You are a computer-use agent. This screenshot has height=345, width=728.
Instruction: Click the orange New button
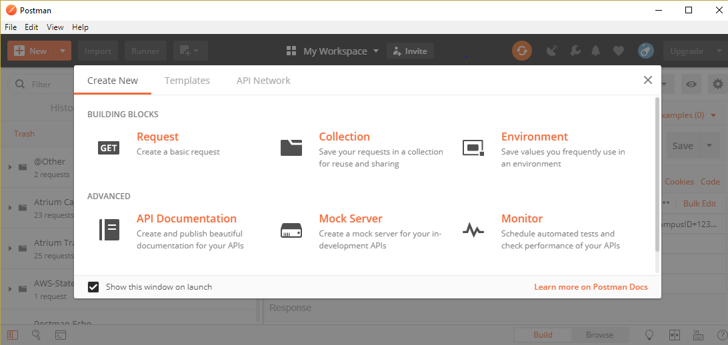click(31, 51)
